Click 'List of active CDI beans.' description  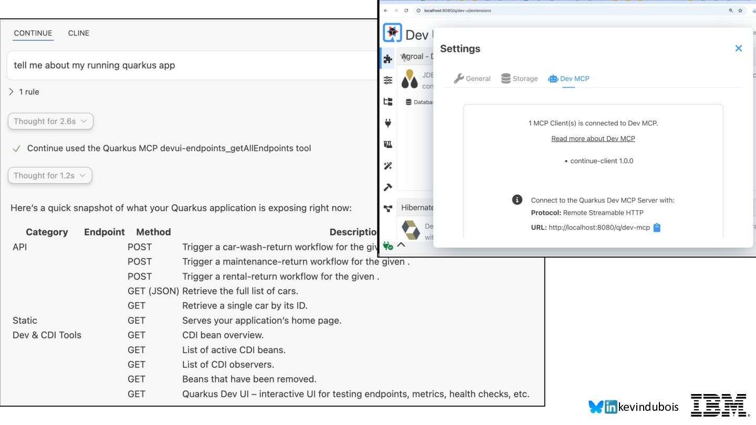click(x=234, y=349)
